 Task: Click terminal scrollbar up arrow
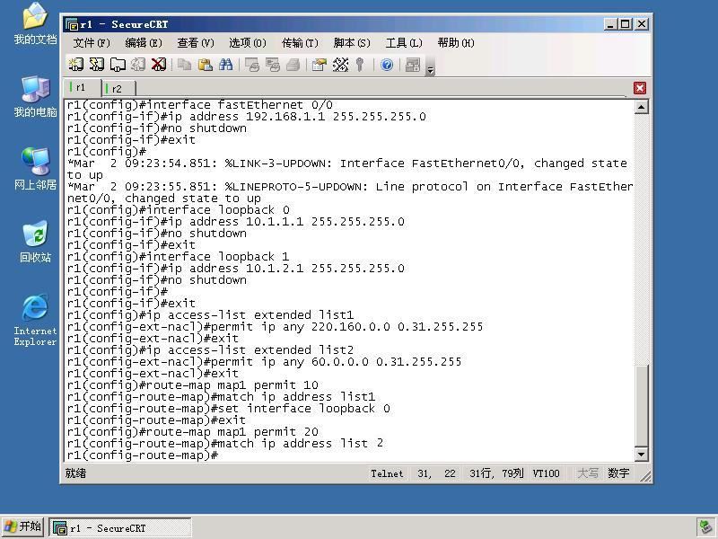tap(642, 107)
